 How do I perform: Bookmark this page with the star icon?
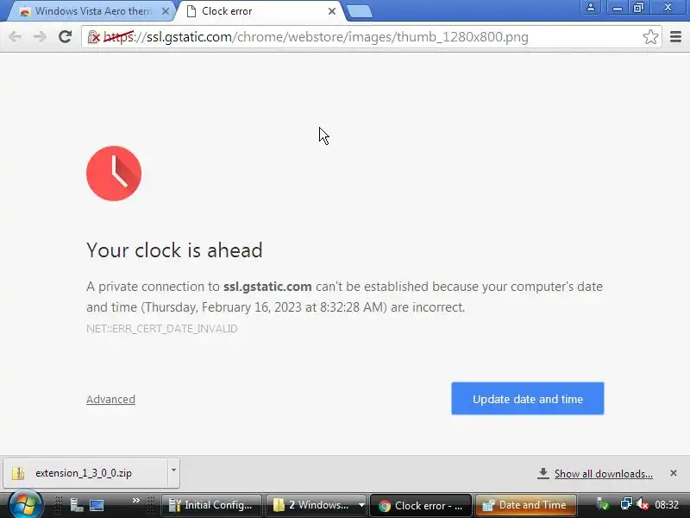coord(650,37)
